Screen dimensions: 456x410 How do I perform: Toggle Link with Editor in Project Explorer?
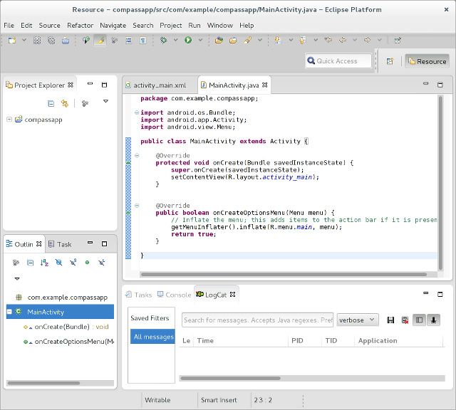click(64, 103)
